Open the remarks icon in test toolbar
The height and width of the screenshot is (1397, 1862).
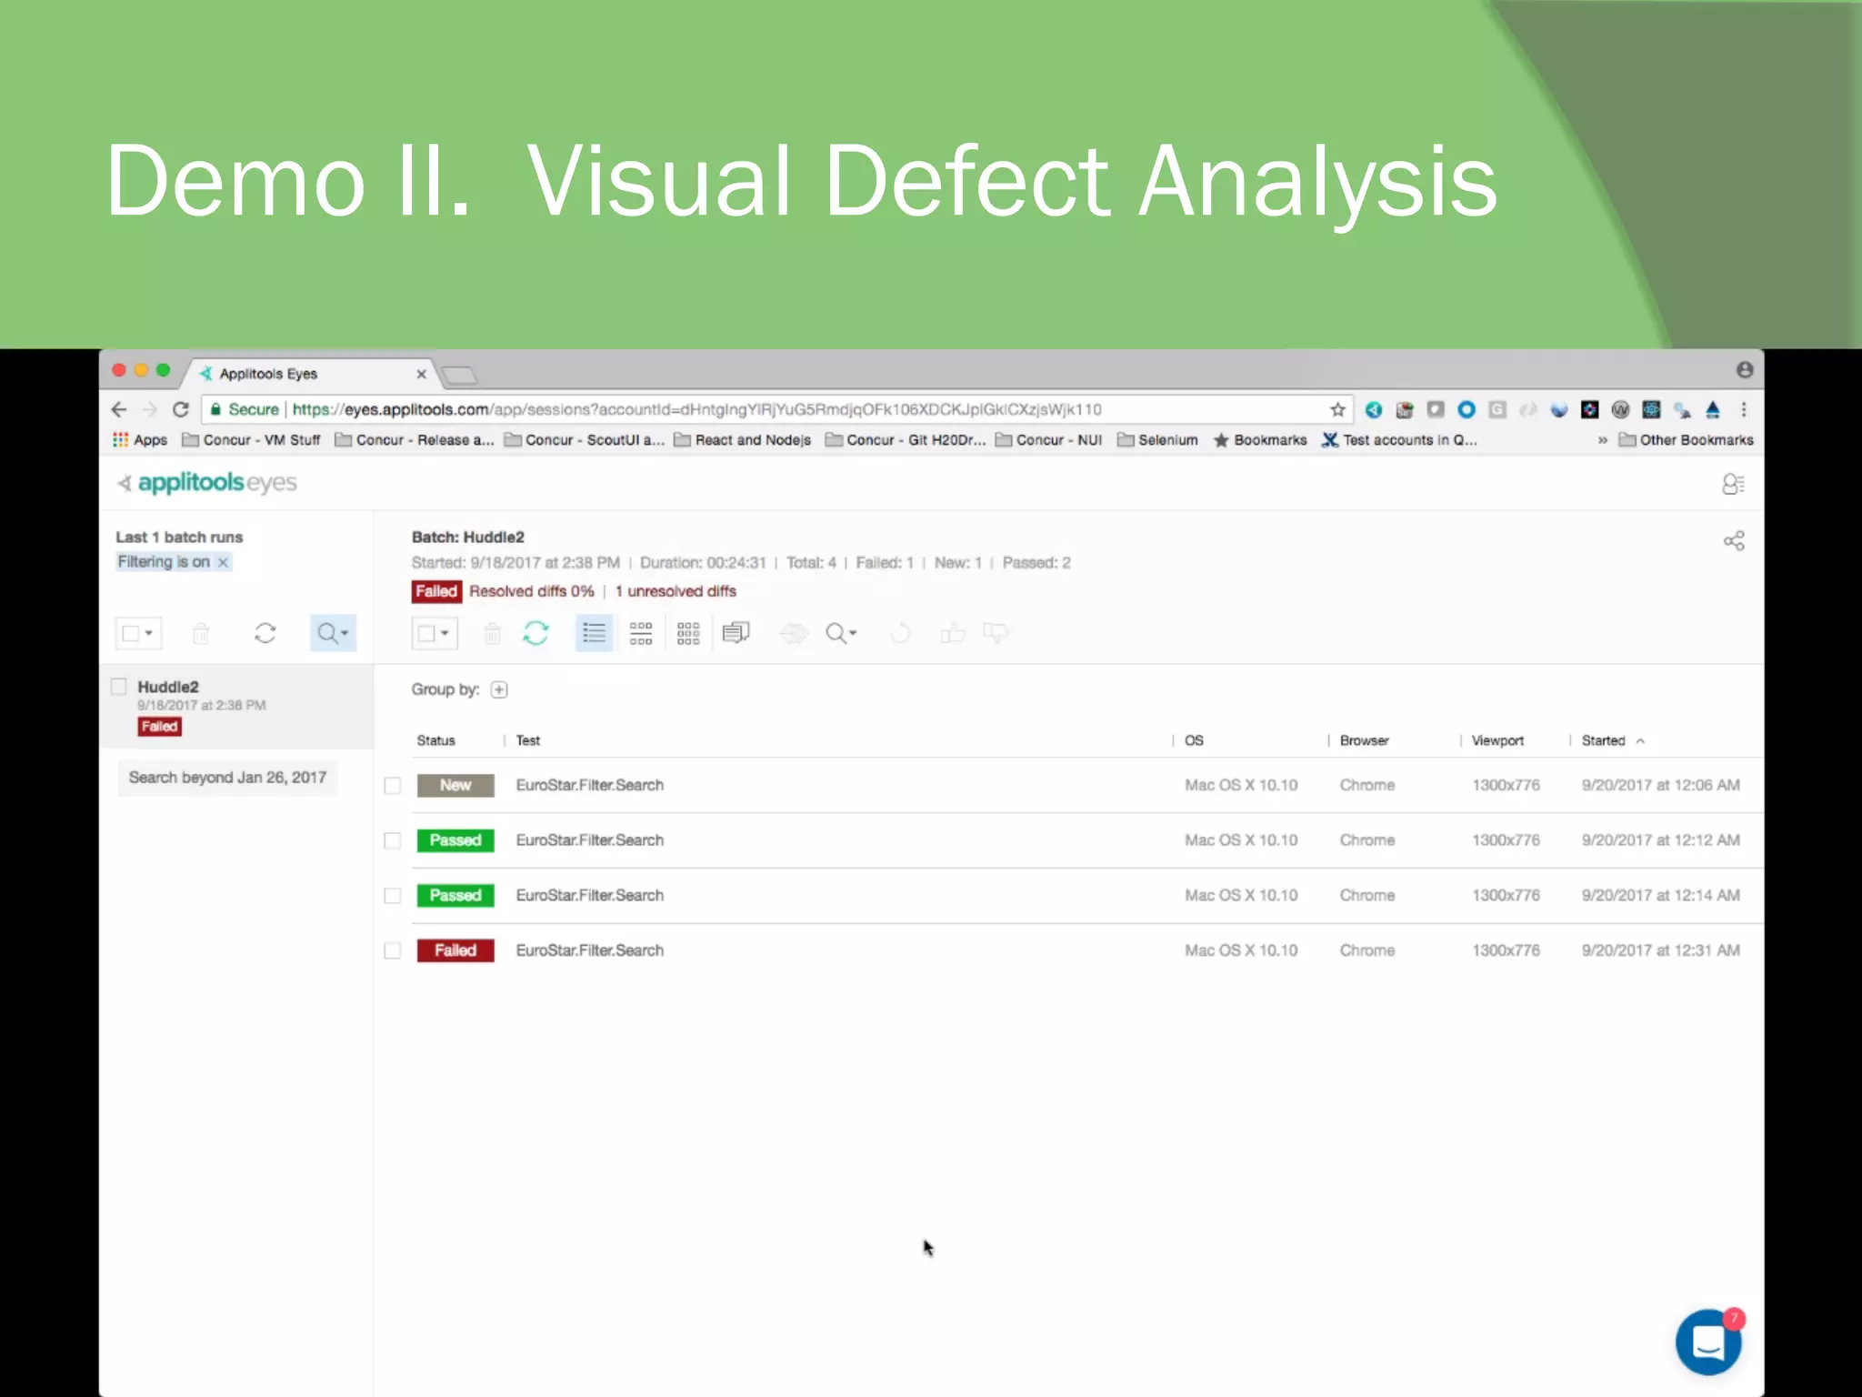pos(736,633)
